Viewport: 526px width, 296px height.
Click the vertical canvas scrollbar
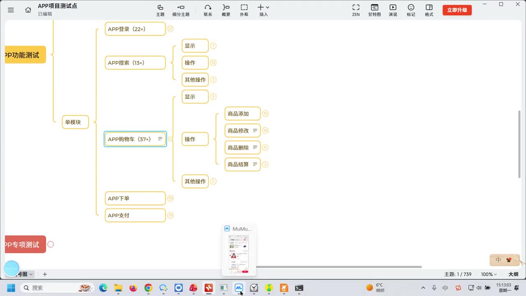click(519, 144)
